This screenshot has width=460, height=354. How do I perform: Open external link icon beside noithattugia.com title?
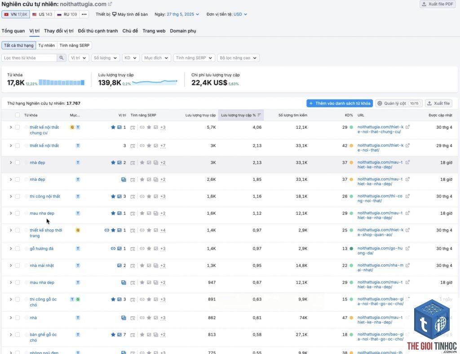[110, 4]
